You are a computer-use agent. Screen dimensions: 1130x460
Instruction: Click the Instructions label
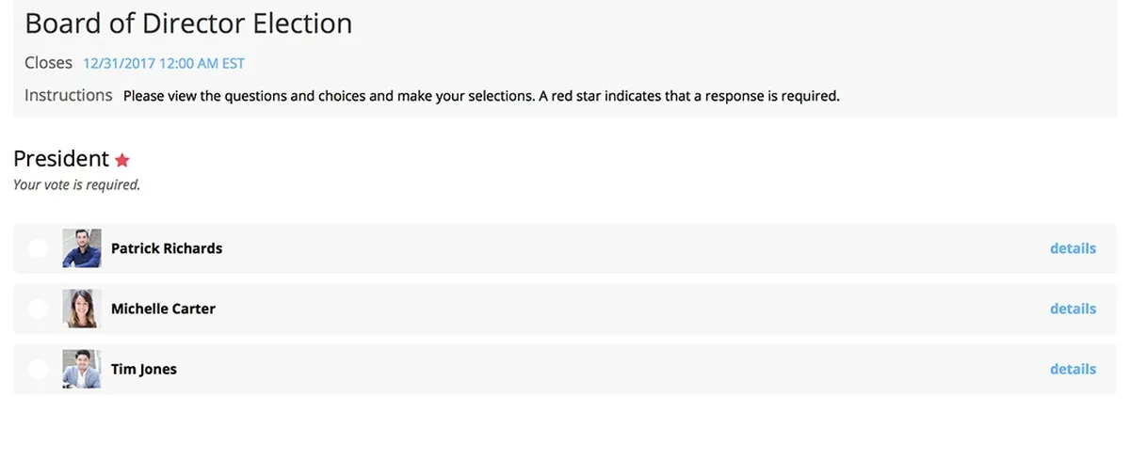click(x=69, y=95)
